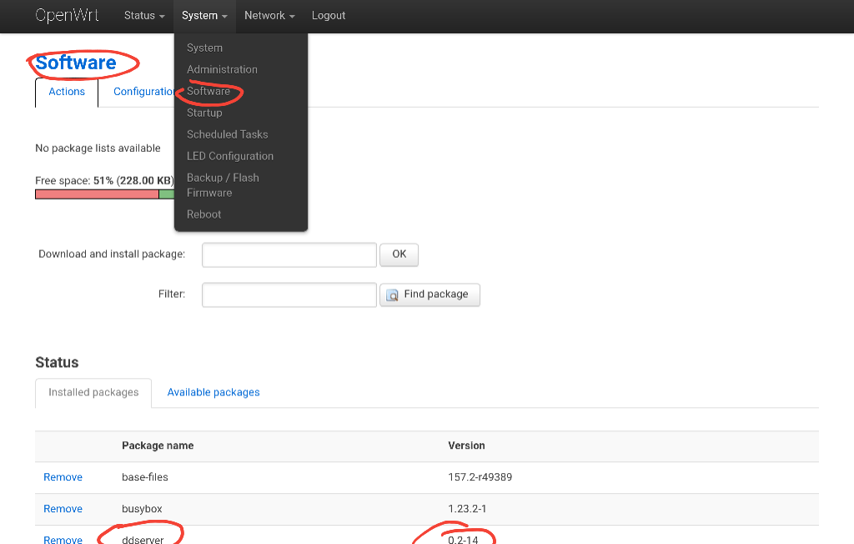Click the Find package button
Screen dimensions: 854x544
pyautogui.click(x=430, y=295)
